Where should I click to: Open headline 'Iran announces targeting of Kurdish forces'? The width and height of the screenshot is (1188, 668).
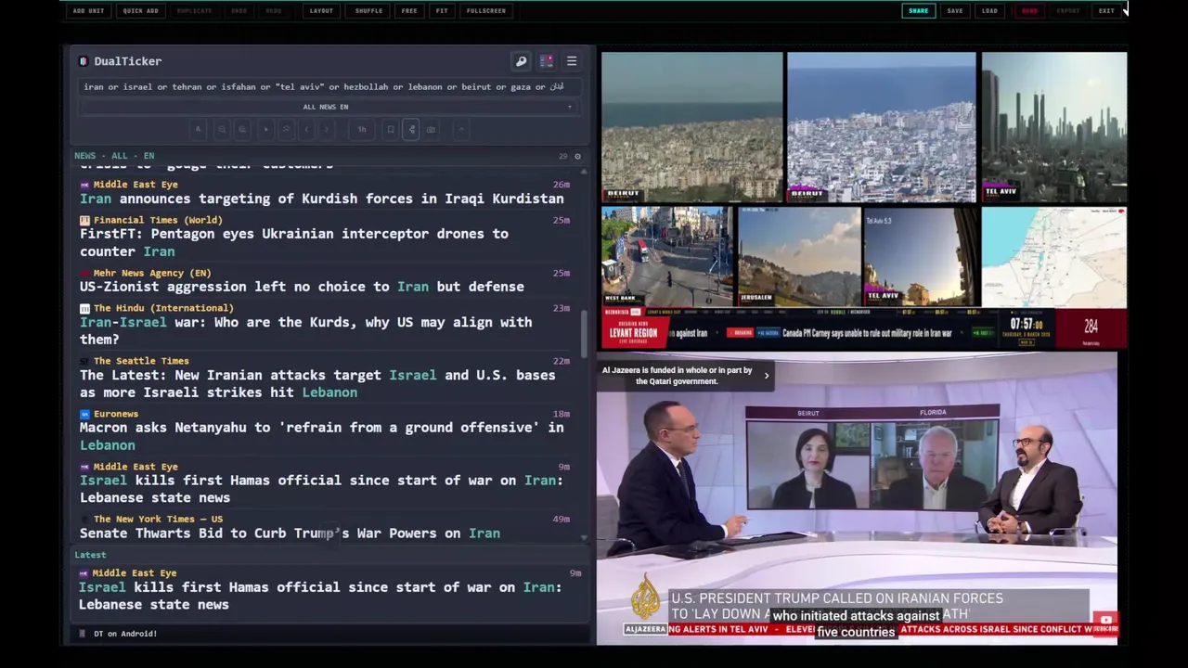click(321, 199)
